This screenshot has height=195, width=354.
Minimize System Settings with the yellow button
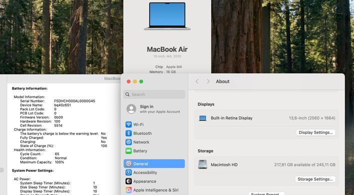(135, 81)
